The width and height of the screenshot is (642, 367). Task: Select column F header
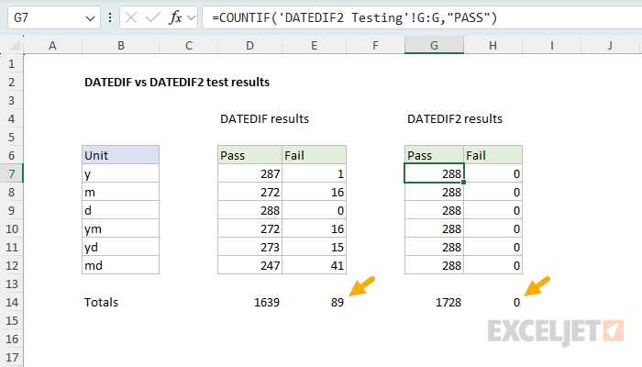tap(375, 46)
